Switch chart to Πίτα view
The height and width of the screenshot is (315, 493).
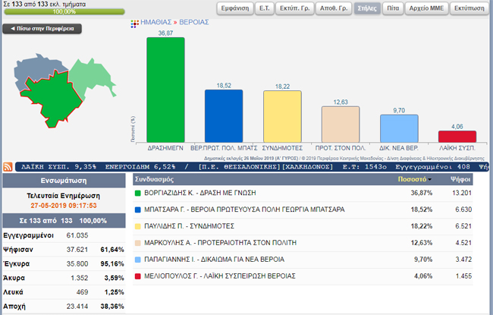392,9
